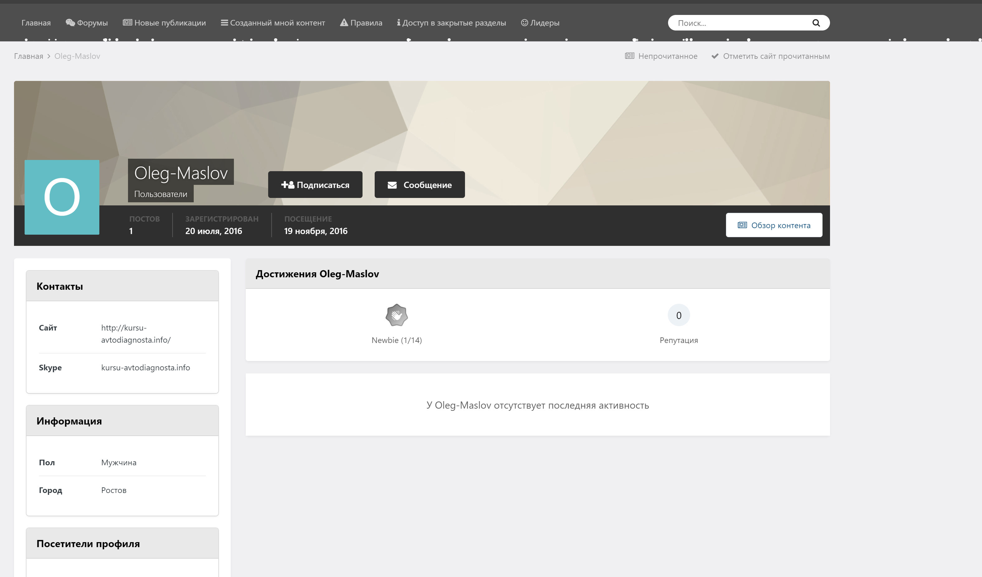The width and height of the screenshot is (982, 577).
Task: Click the newspaper icon beside Непрочитанное
Action: point(629,56)
